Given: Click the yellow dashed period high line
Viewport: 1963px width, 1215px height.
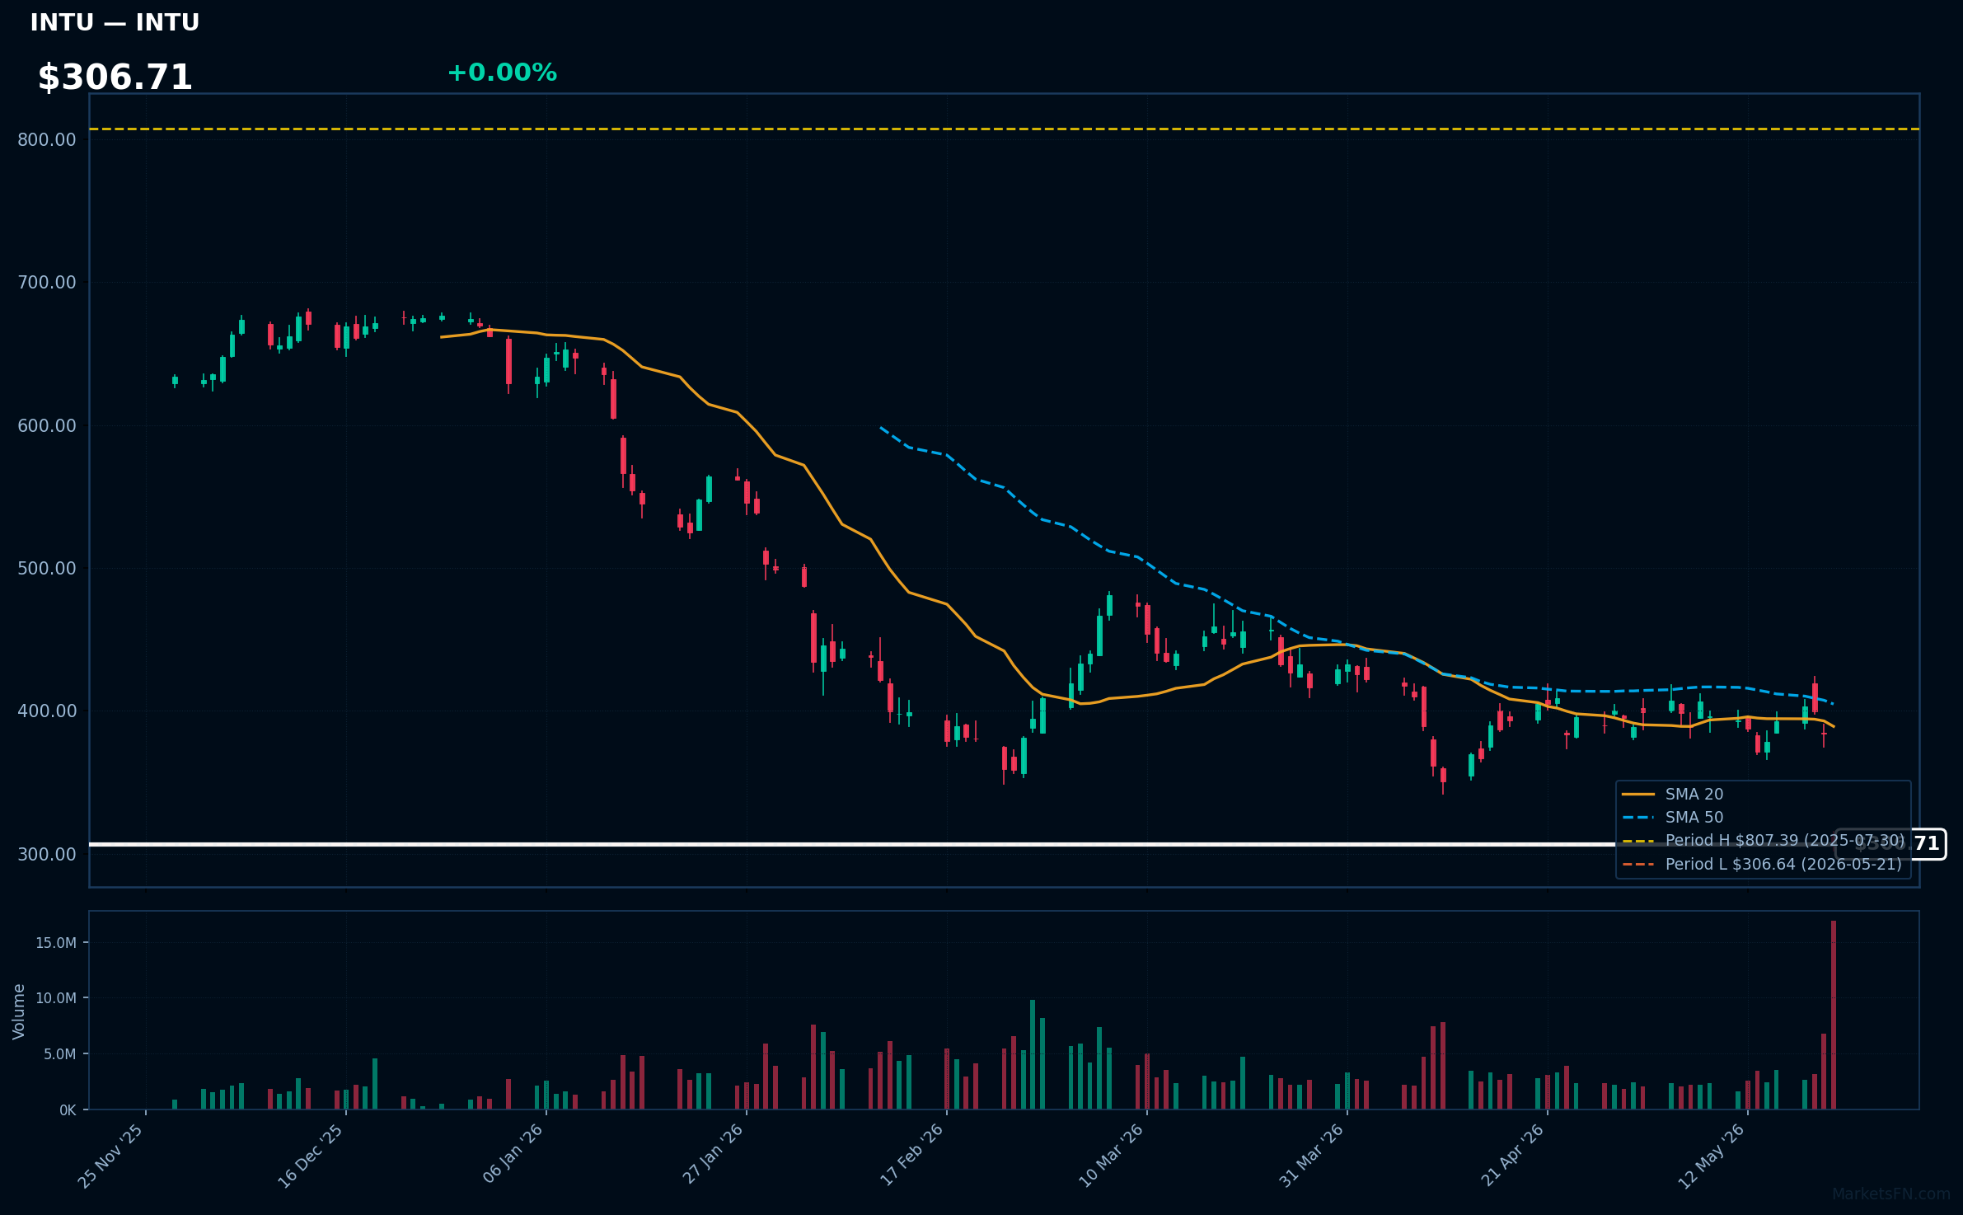Looking at the screenshot, I should [1005, 129].
